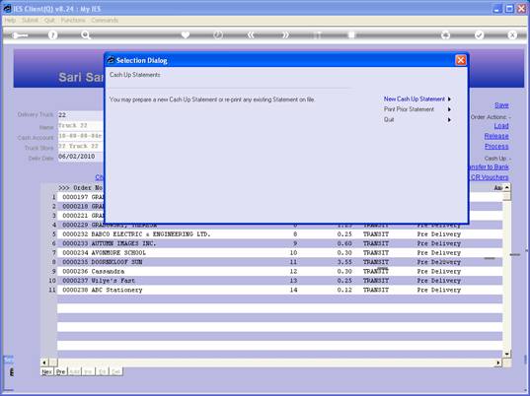The width and height of the screenshot is (530, 396).
Task: Click the horizontal scroll right arrow
Action: [x=498, y=363]
